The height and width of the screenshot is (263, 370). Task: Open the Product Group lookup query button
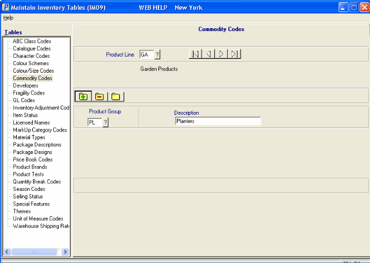[x=105, y=122]
